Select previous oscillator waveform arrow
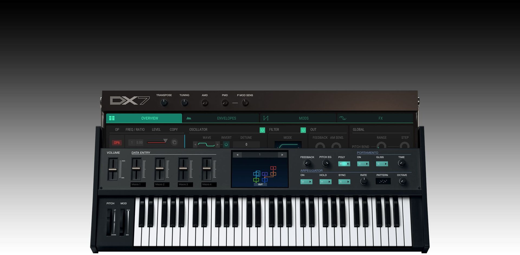Viewport: 520px width, 255px height. coord(195,145)
